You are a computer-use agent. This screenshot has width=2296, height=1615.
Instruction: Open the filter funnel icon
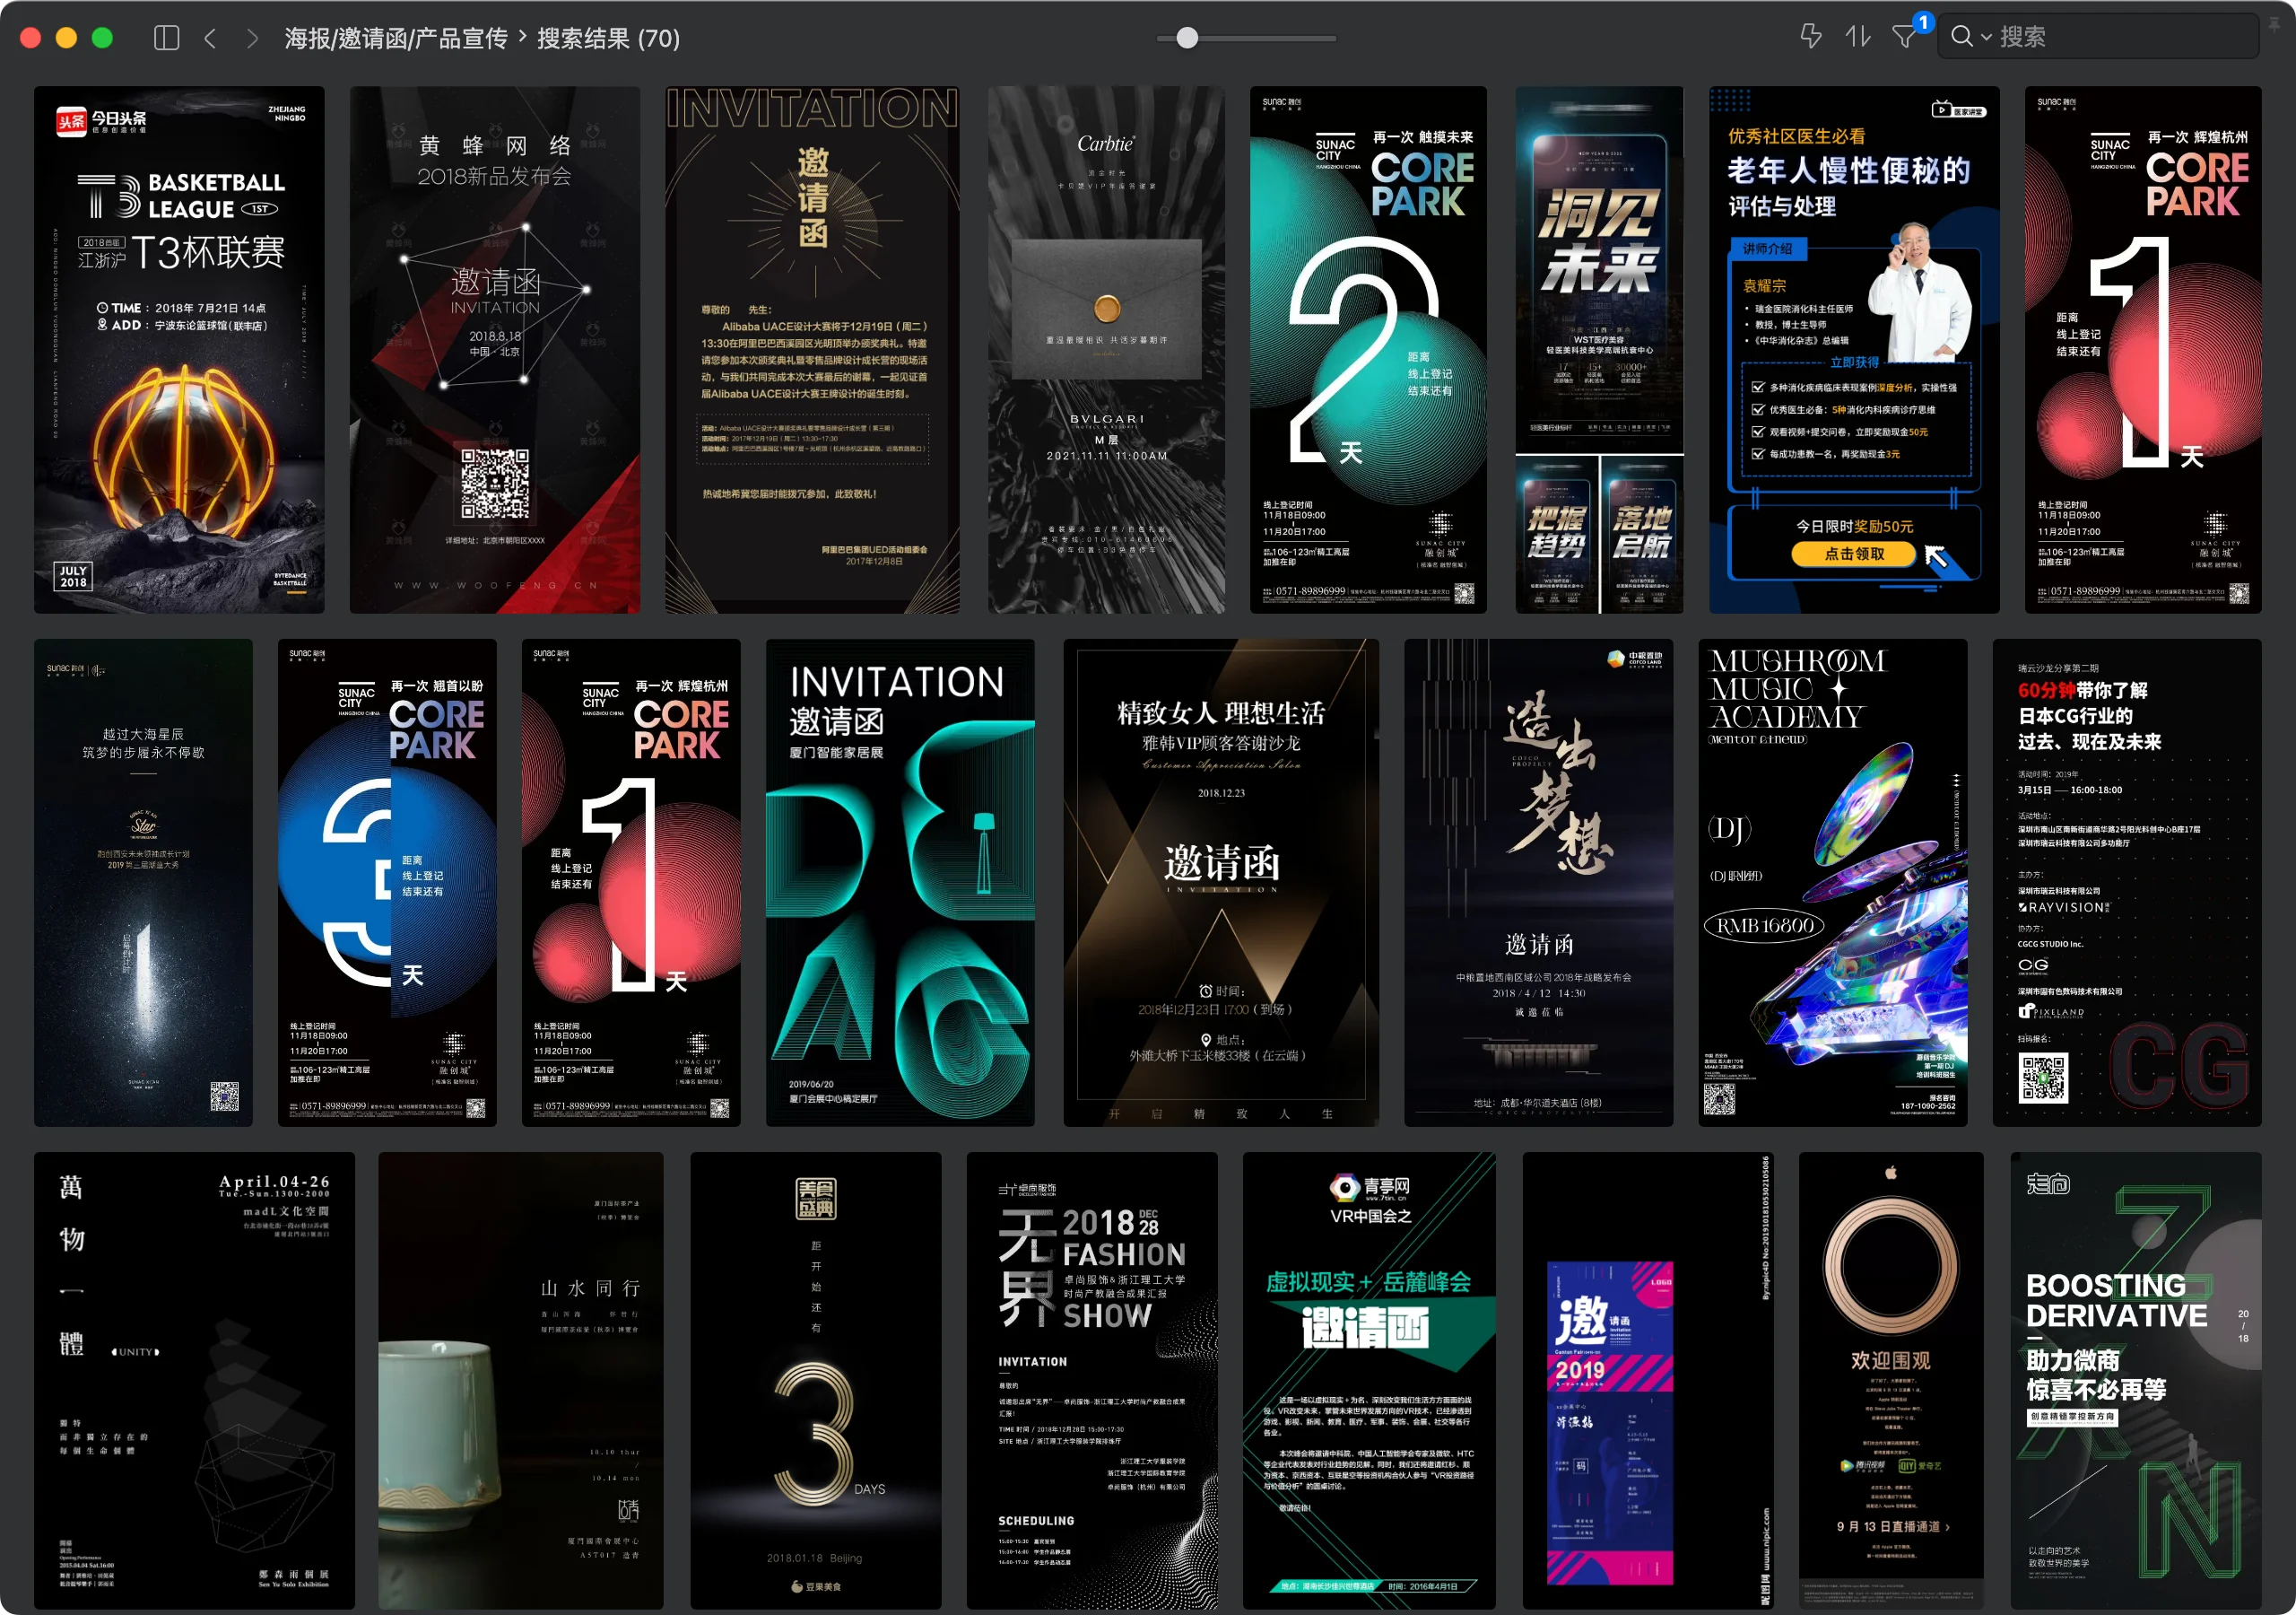(1905, 36)
